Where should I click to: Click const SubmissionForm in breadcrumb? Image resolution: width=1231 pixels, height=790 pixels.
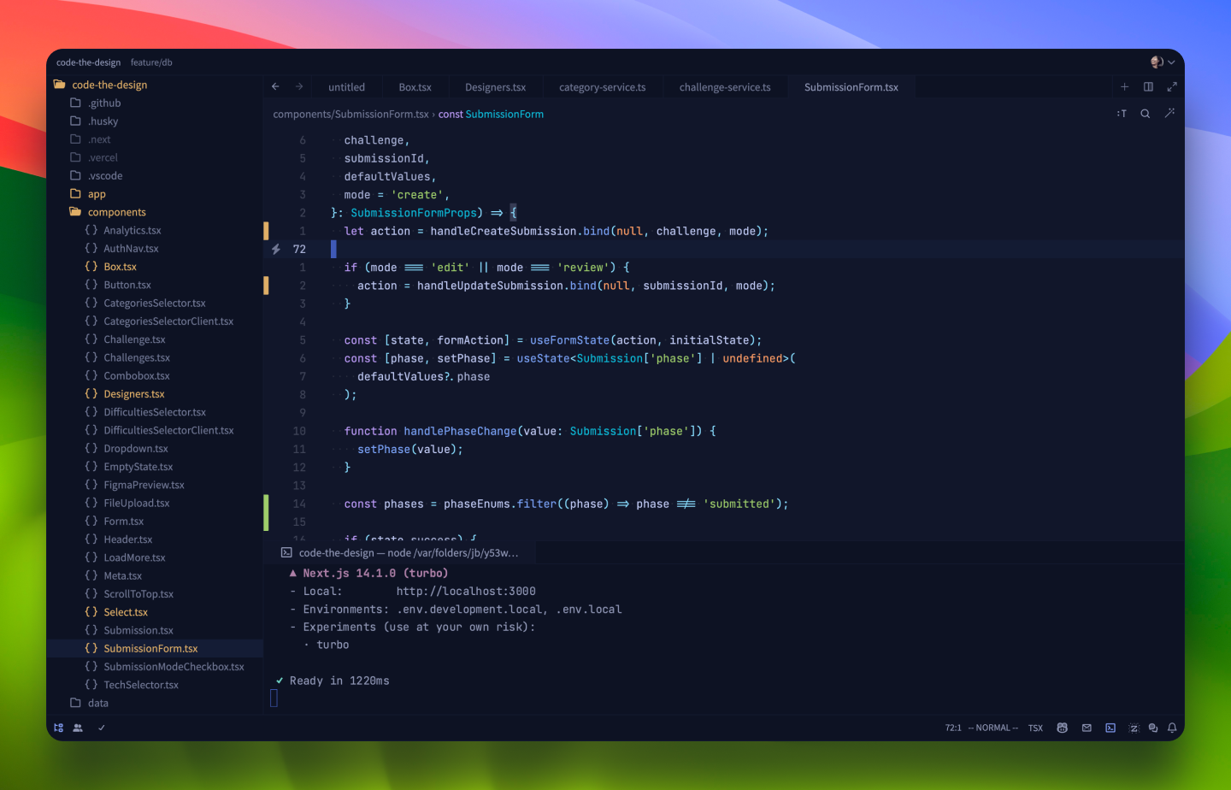[491, 114]
